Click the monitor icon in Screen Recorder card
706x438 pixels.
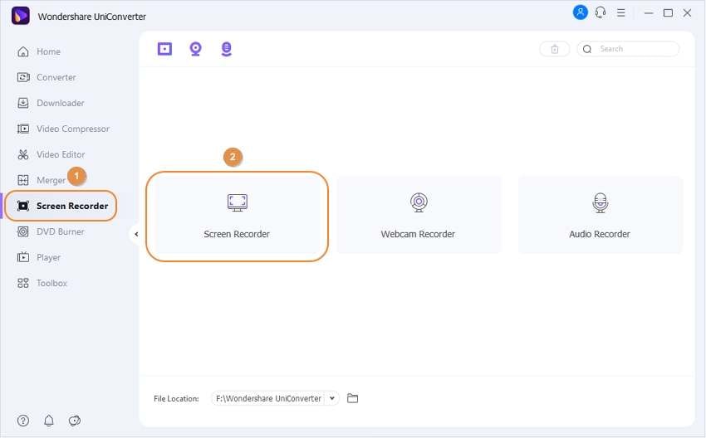click(x=238, y=202)
